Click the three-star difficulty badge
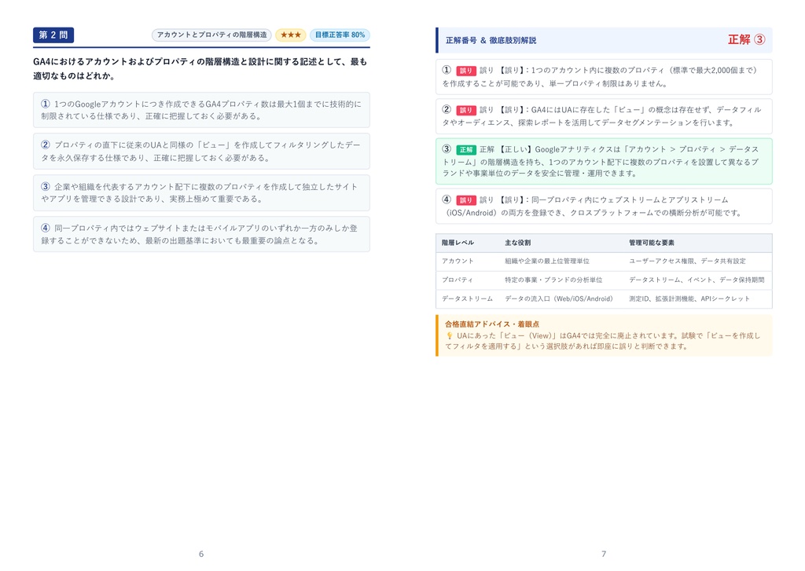 point(291,35)
